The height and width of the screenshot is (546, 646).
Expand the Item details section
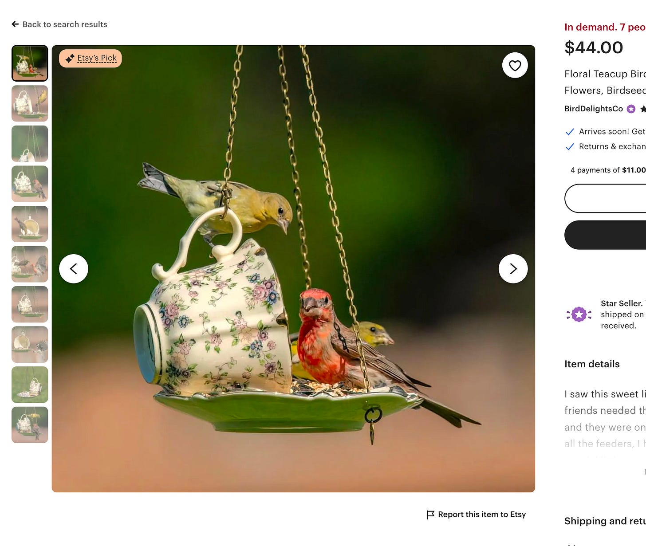[592, 364]
